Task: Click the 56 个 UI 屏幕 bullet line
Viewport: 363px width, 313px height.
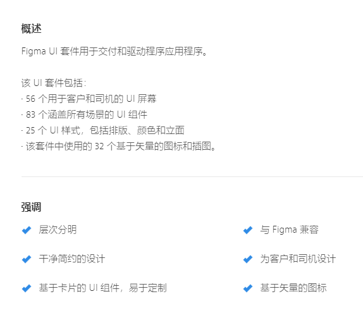Action: pos(89,99)
